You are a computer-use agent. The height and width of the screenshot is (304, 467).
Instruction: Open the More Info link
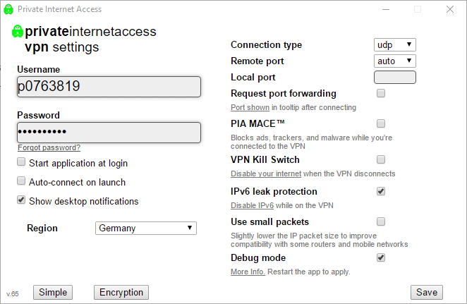click(248, 272)
